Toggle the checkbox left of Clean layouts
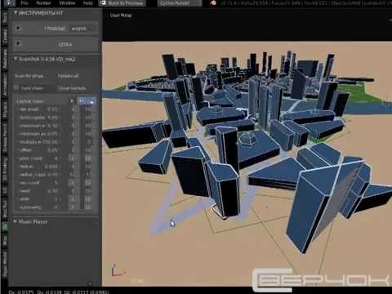 click(x=16, y=88)
